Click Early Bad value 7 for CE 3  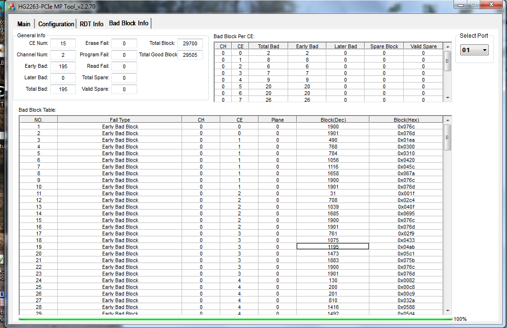(x=307, y=73)
